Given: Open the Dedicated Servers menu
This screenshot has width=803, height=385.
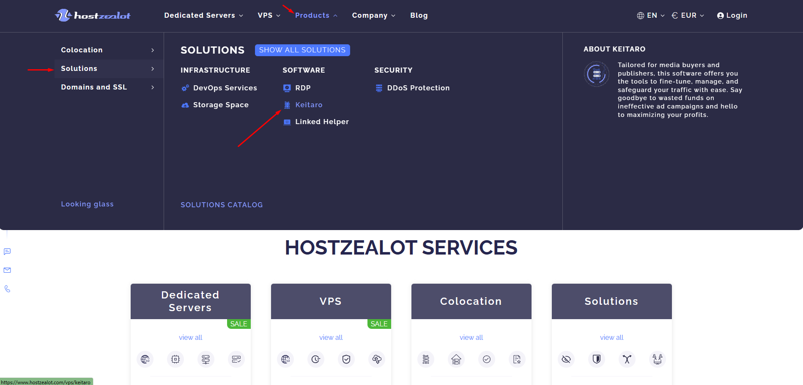Looking at the screenshot, I should 203,15.
